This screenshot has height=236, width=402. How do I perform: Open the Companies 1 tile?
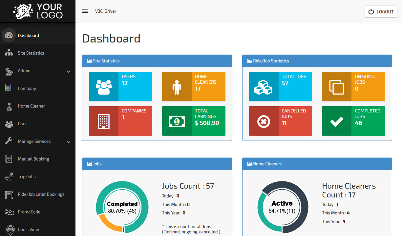pyautogui.click(x=120, y=121)
